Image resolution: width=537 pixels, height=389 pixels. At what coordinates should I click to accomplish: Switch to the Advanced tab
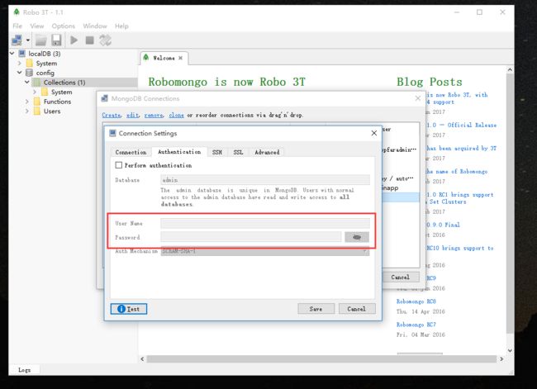click(267, 152)
